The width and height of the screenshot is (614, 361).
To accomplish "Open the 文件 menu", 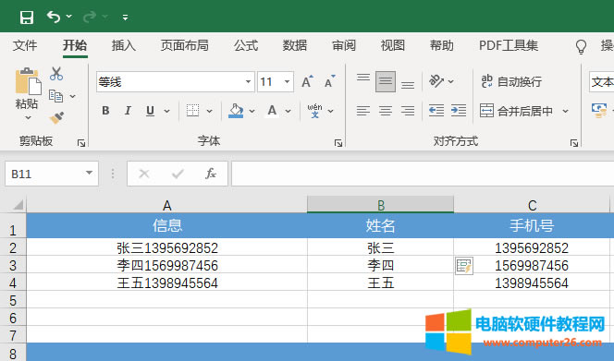I will click(x=25, y=45).
